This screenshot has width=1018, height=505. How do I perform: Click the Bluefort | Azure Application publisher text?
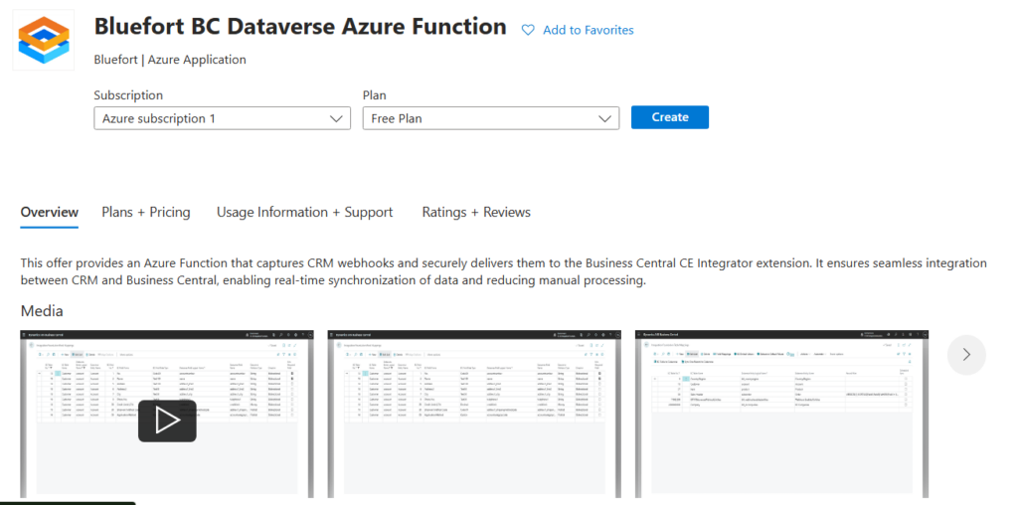pyautogui.click(x=170, y=60)
